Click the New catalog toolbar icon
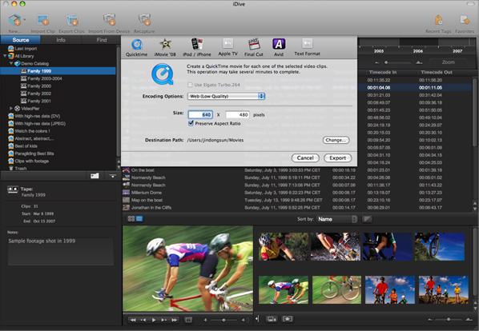Image resolution: width=479 pixels, height=331 pixels. pos(14,20)
